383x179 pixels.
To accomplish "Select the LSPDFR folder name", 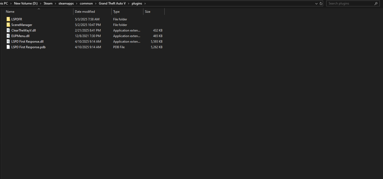I will 17,19.
